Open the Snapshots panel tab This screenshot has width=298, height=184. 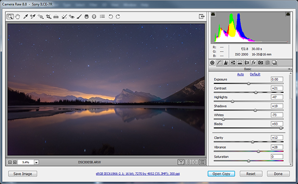point(275,62)
